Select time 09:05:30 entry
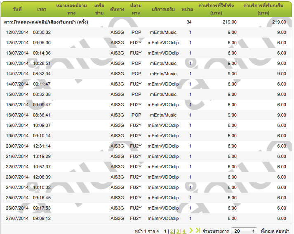294x234 pixels. point(42,43)
